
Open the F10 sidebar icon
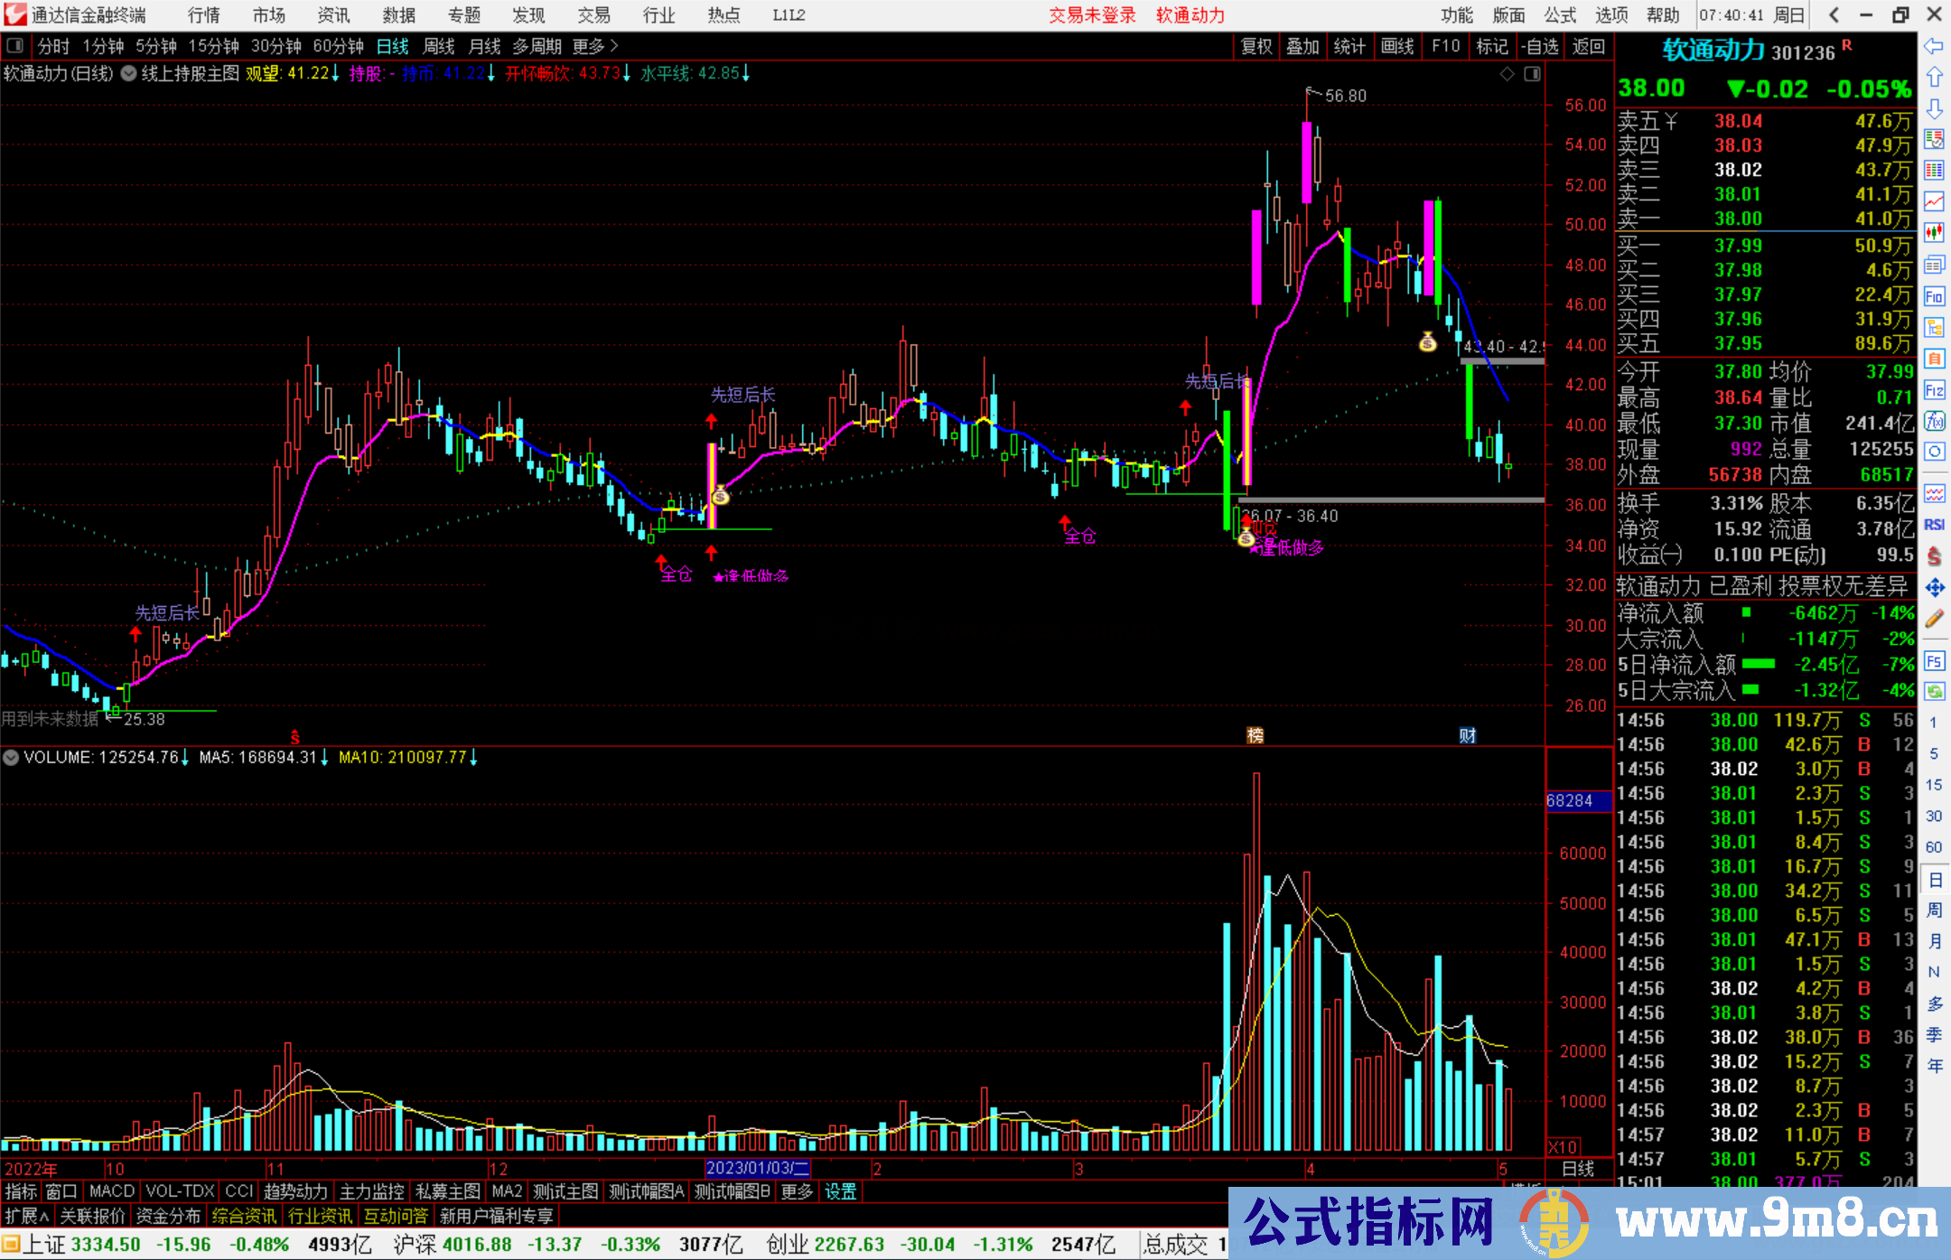pyautogui.click(x=1934, y=296)
